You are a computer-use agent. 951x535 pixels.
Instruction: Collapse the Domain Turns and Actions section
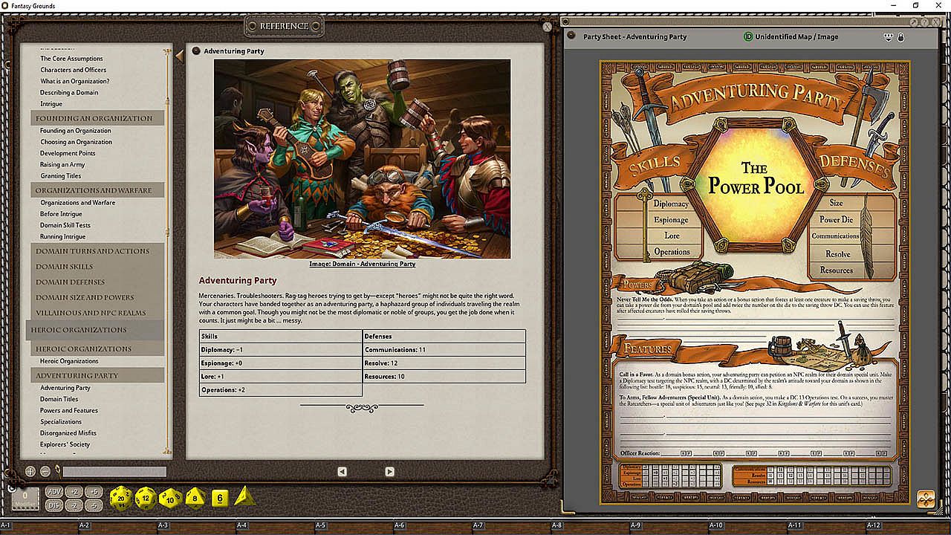click(x=97, y=251)
